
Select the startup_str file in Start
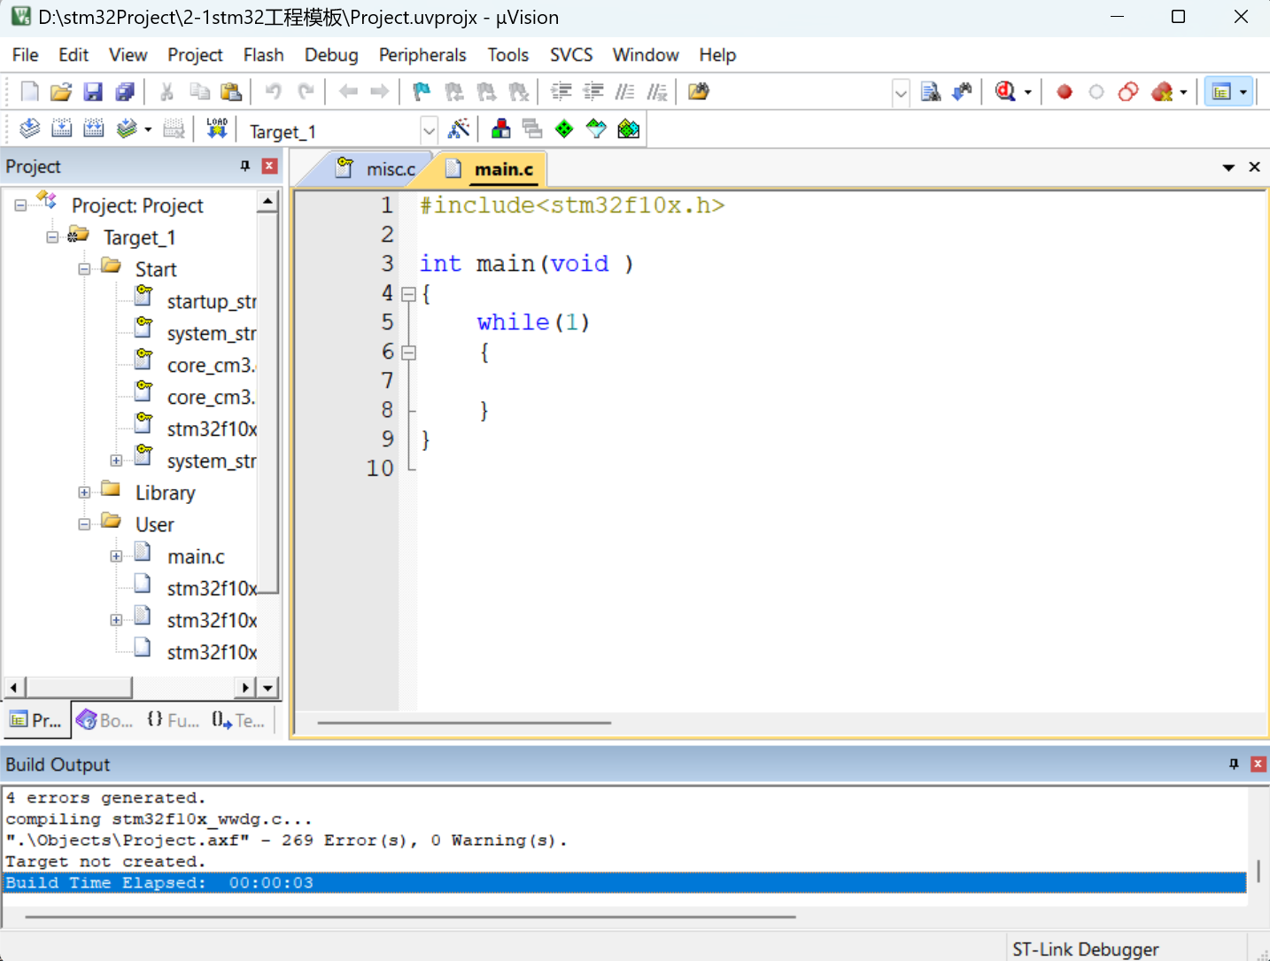[212, 301]
